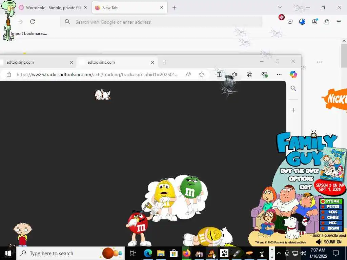
Task: Select Lois in the Family Guy character list
Action: point(331,212)
